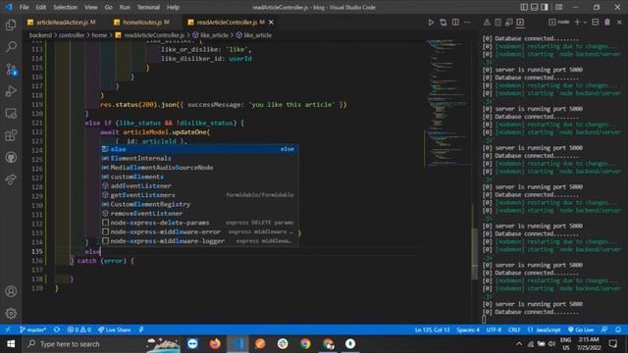Screen dimensions: 628x353
Task: Open customize layout icon in title bar
Action: 558,7
